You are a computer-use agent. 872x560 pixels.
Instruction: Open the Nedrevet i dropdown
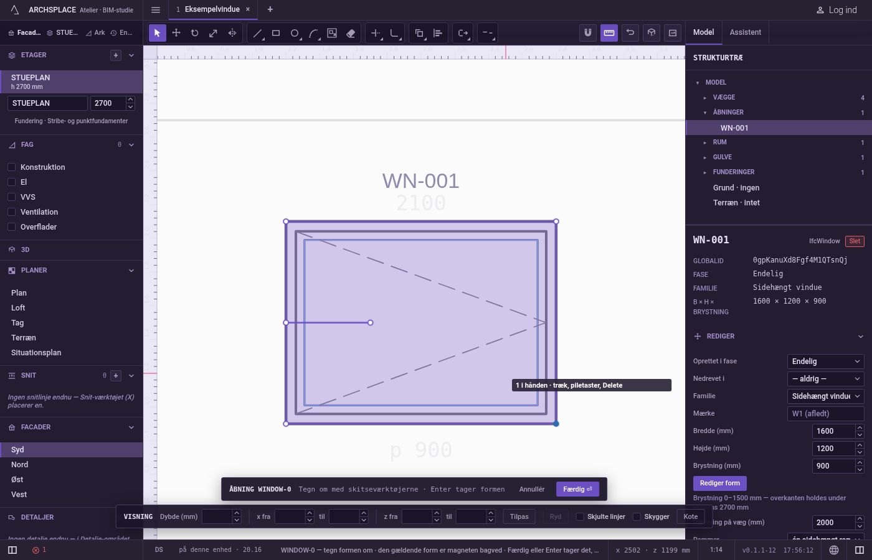tap(826, 379)
